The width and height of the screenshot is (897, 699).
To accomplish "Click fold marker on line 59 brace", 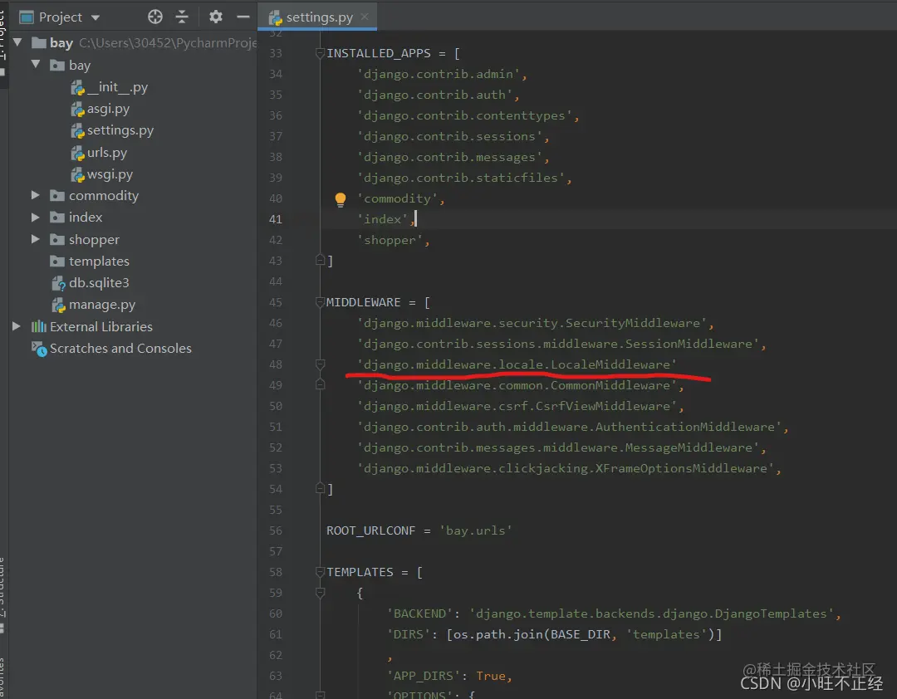I will (x=321, y=593).
